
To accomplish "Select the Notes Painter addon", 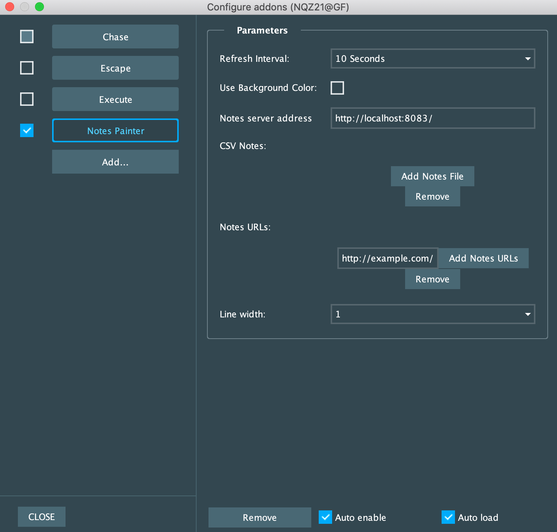I will tap(115, 130).
